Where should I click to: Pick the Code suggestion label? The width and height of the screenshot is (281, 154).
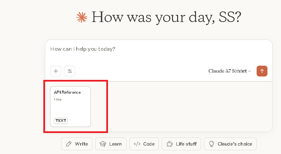coord(149,144)
